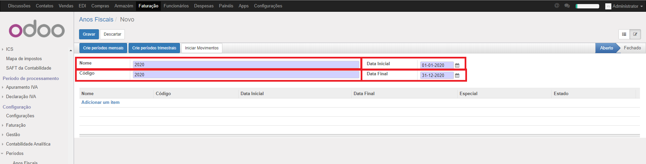Screen dimensions: 646x164
Task: Click Adicionar um item link
Action: [100, 102]
